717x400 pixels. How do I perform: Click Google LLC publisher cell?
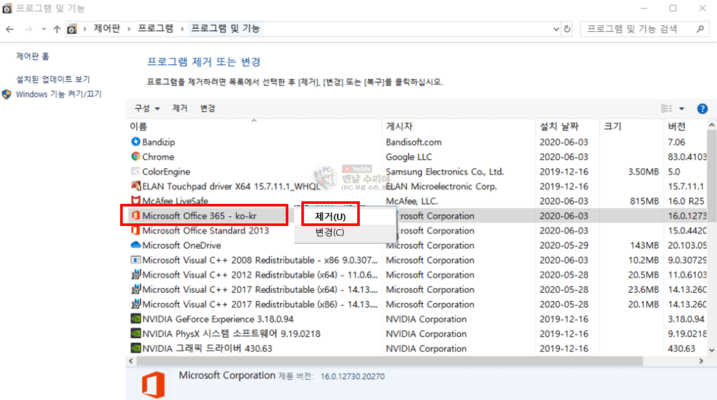[409, 156]
